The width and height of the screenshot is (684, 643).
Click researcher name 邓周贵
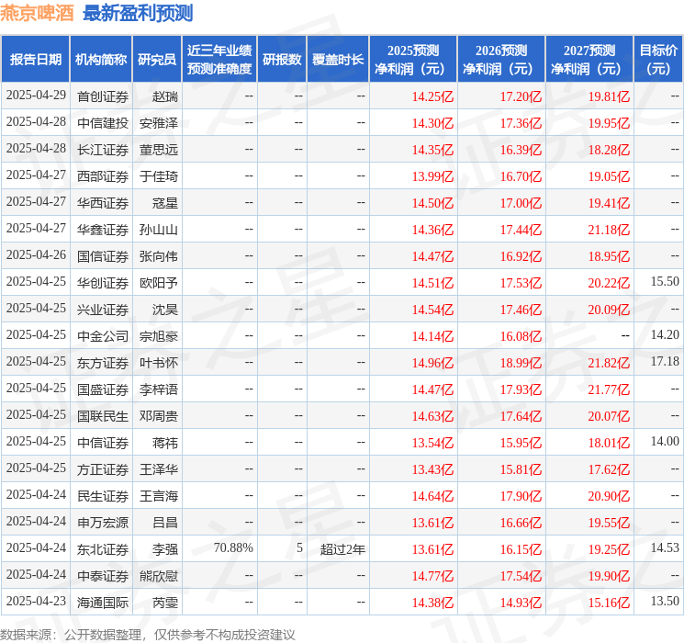pos(159,416)
